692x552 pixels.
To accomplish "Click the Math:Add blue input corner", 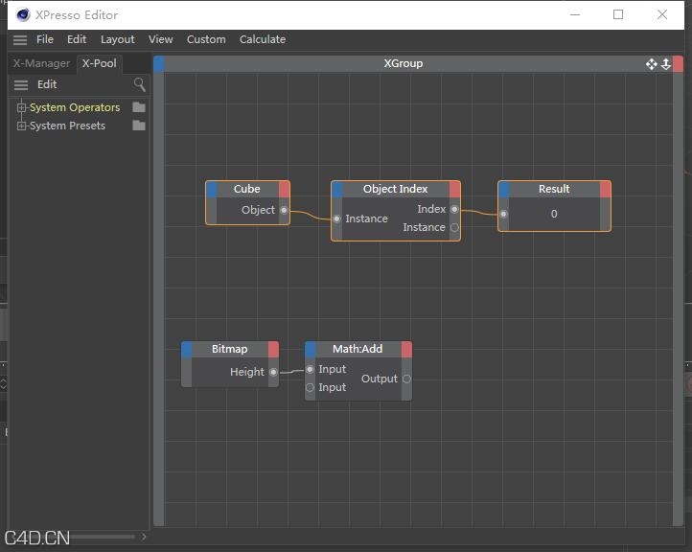I will [x=311, y=349].
